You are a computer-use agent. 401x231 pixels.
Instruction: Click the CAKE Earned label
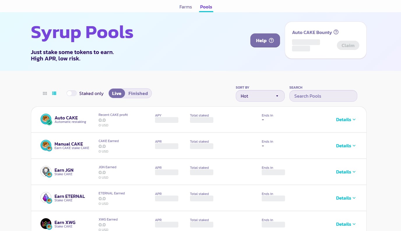[x=109, y=141]
